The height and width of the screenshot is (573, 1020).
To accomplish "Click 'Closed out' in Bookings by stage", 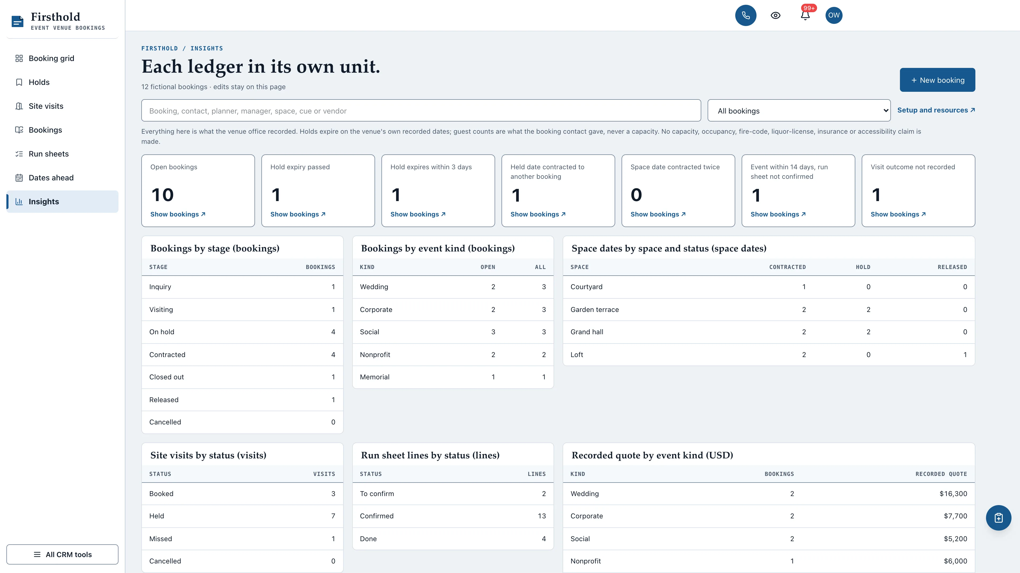I will tap(166, 377).
